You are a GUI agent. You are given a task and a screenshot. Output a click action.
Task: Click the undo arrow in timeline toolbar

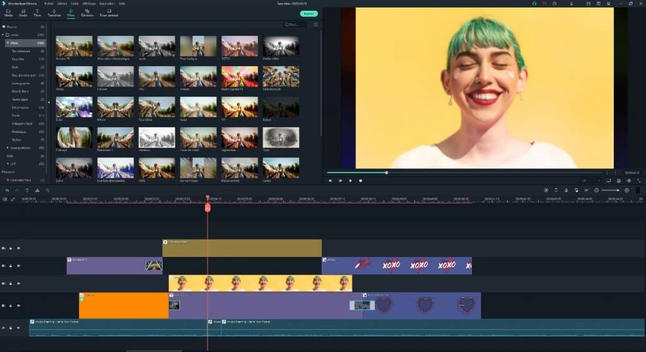click(7, 190)
